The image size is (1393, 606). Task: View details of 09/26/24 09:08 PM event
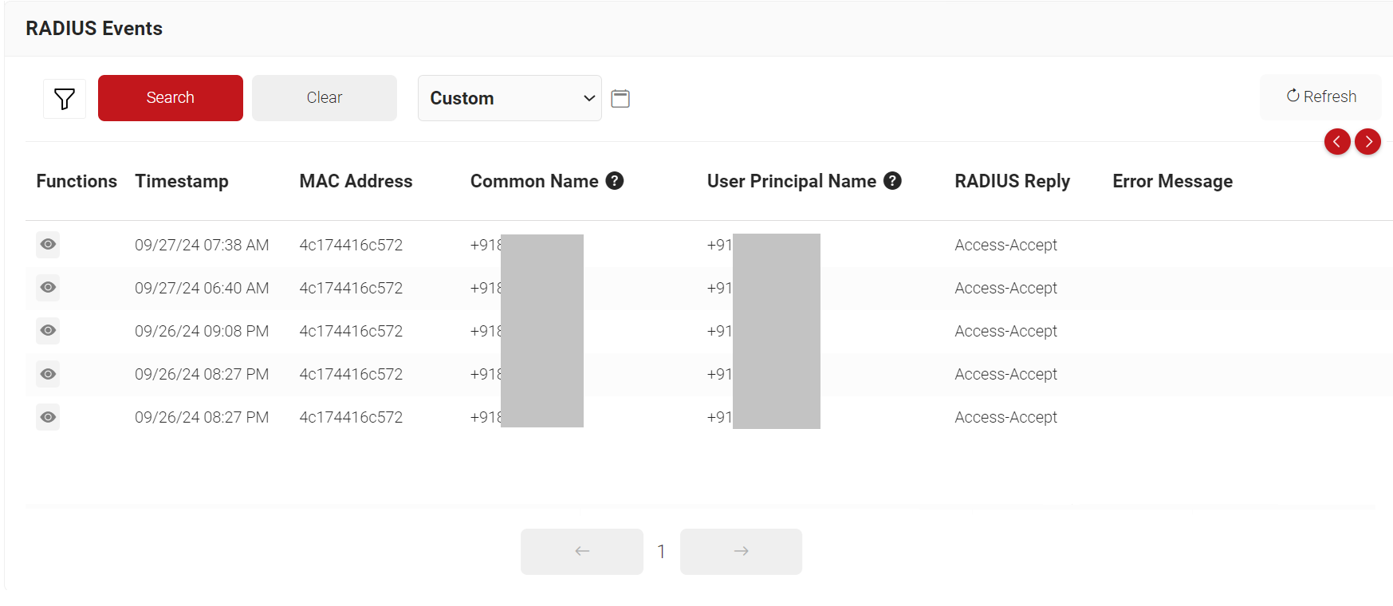48,331
